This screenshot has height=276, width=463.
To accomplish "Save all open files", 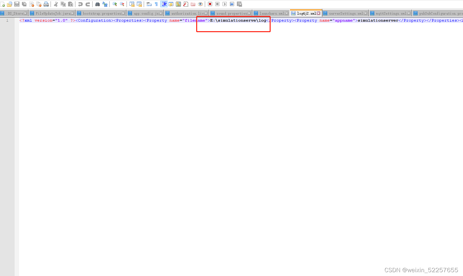I will (24, 4).
